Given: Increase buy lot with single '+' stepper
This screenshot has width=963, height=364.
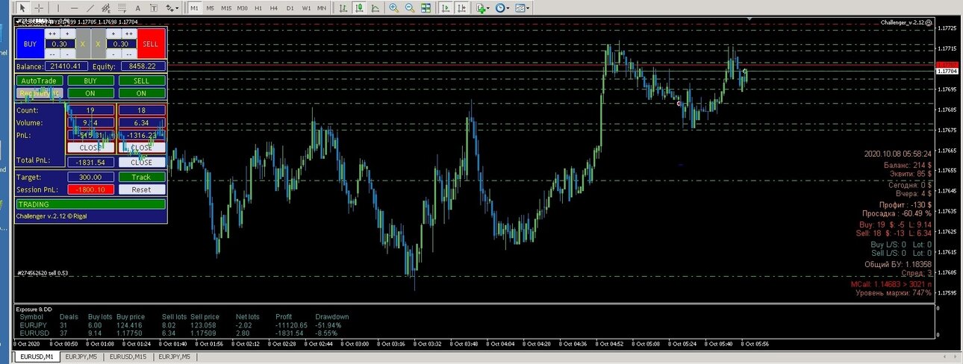Looking at the screenshot, I should pos(67,34).
